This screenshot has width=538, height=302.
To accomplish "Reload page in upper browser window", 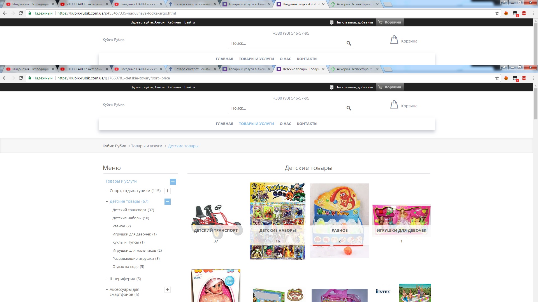I will coord(21,13).
